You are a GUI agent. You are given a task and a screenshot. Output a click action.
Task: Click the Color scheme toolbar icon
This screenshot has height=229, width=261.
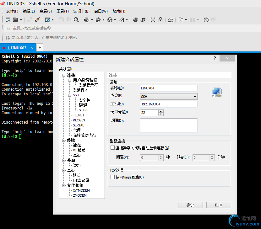98,20
